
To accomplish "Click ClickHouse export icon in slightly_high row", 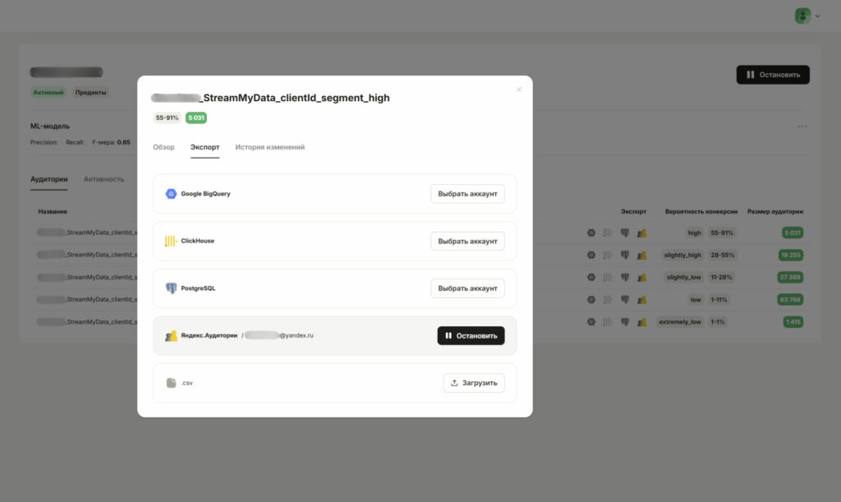I will pos(608,255).
